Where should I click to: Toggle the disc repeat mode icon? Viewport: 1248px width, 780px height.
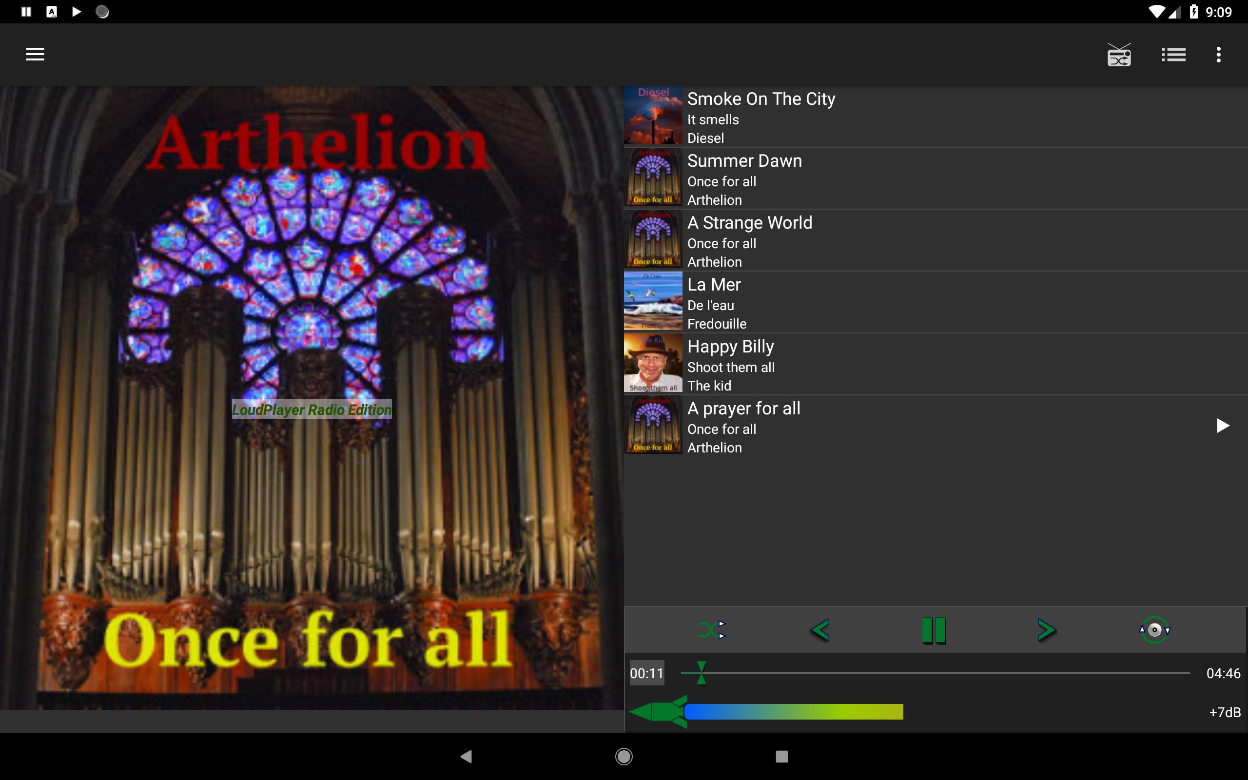tap(1155, 630)
